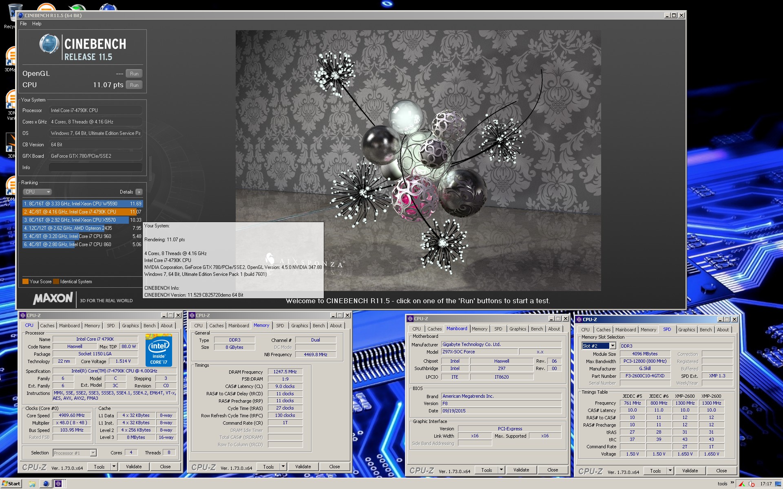
Task: Click part number F3-2600C10-4GTXD
Action: [x=645, y=376]
